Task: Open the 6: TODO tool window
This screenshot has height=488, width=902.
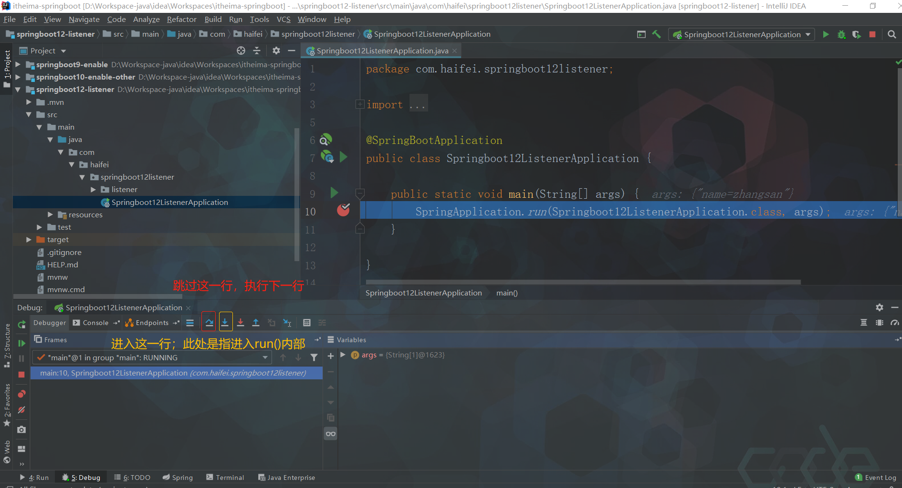Action: pos(132,478)
